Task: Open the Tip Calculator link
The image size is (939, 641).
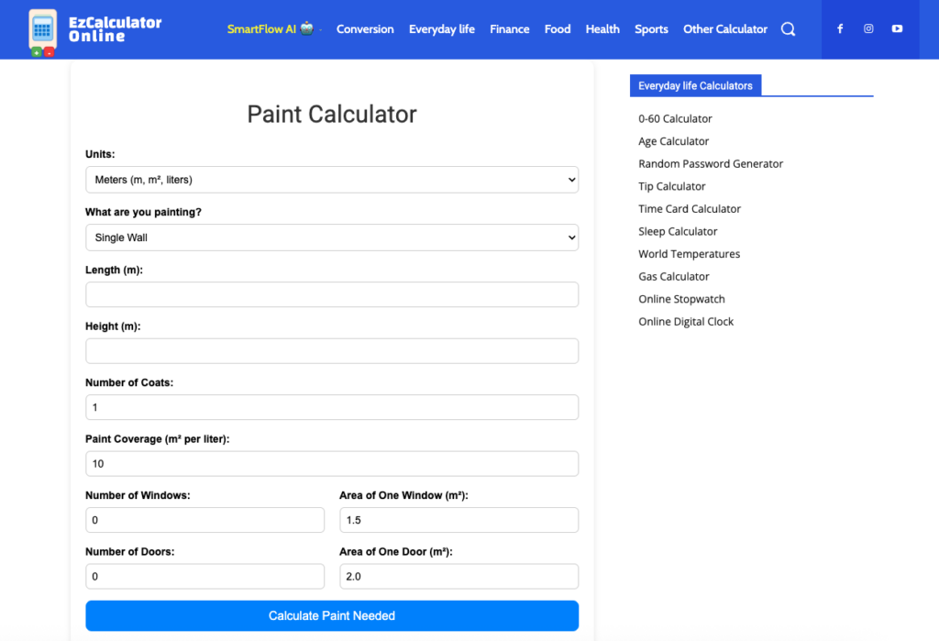Action: click(671, 185)
